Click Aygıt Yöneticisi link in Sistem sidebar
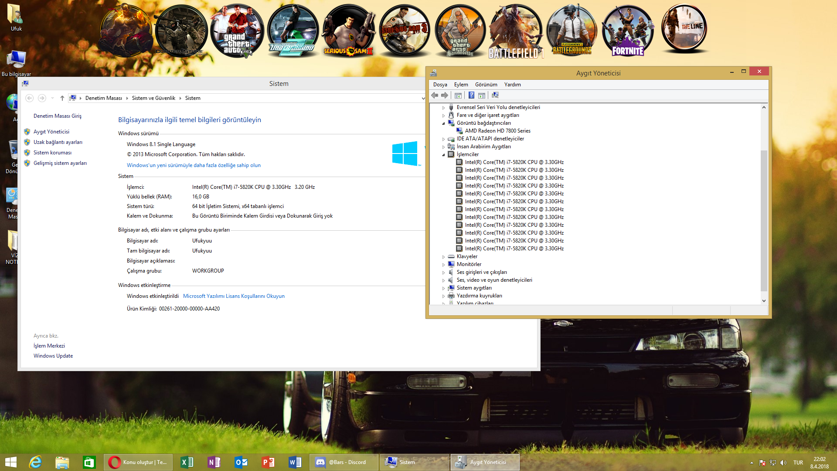Image resolution: width=837 pixels, height=471 pixels. (51, 132)
